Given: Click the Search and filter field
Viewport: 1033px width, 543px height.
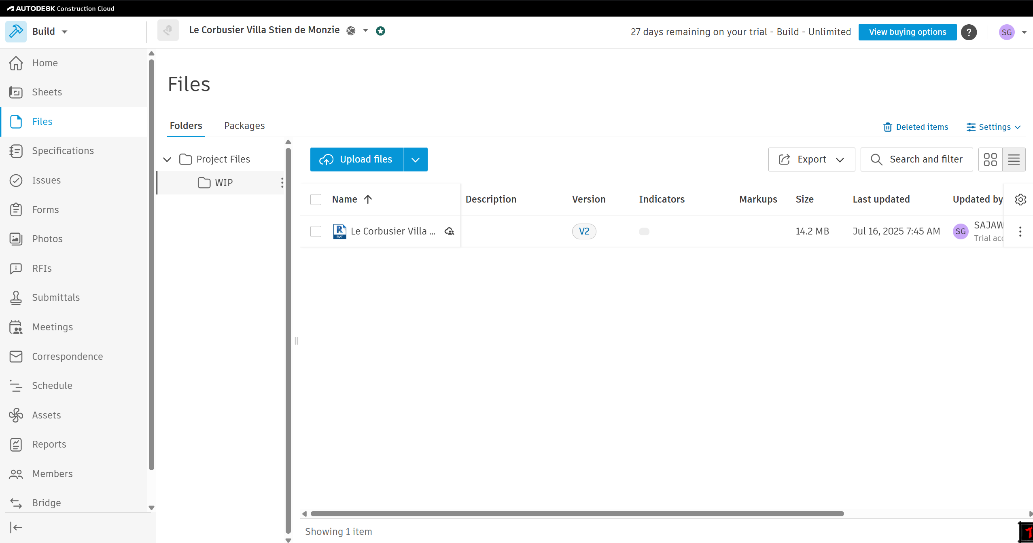Looking at the screenshot, I should [916, 159].
